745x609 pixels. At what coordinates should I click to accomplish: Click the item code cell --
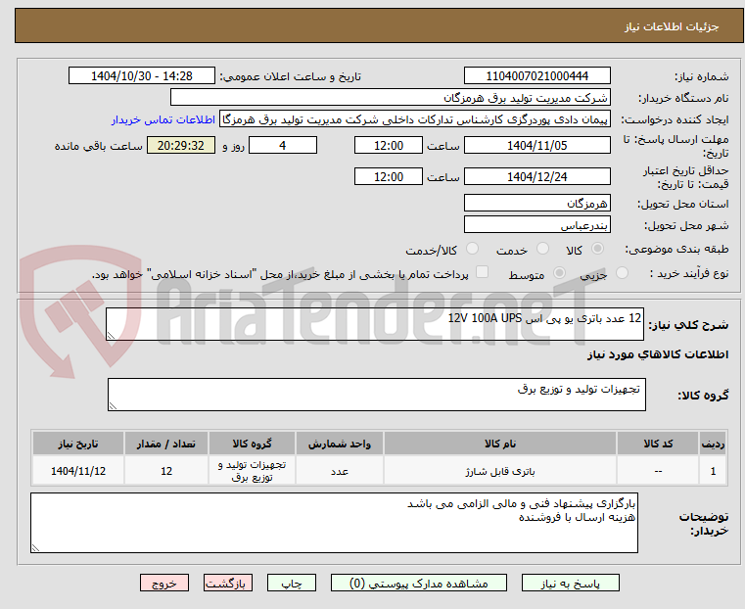[x=658, y=471]
